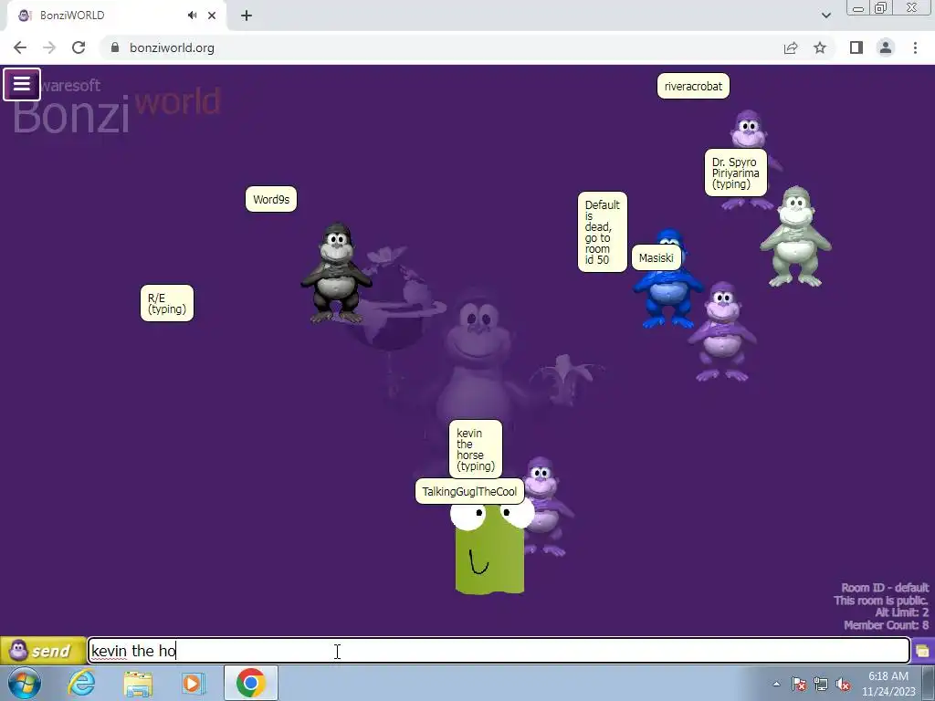Open the network tray icon

pyautogui.click(x=821, y=684)
